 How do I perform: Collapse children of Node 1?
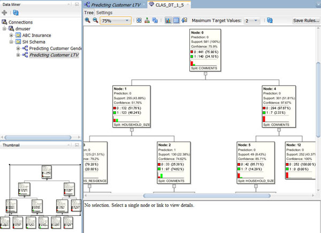[132, 130]
